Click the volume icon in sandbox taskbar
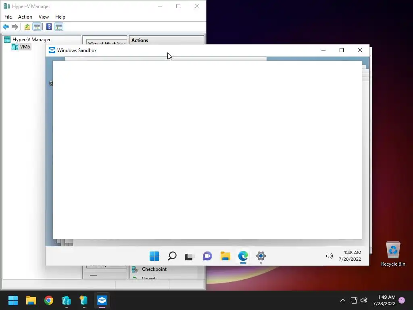Image resolution: width=413 pixels, height=310 pixels. click(329, 256)
